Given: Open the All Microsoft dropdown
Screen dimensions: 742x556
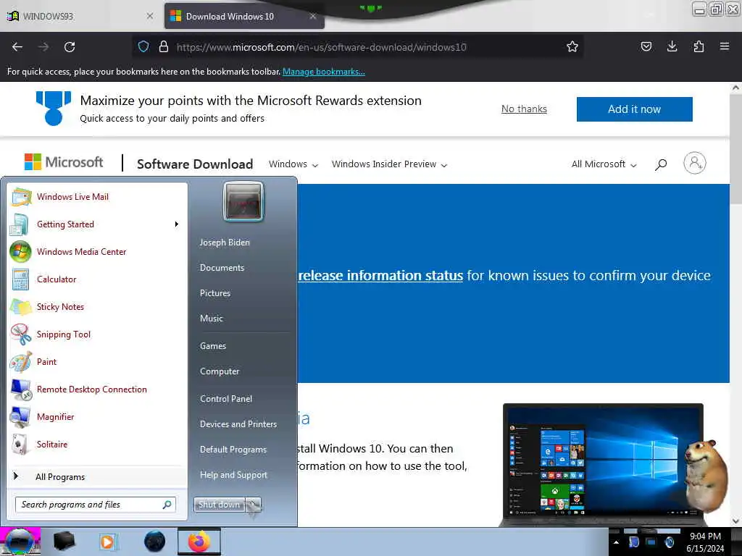Looking at the screenshot, I should coord(604,164).
